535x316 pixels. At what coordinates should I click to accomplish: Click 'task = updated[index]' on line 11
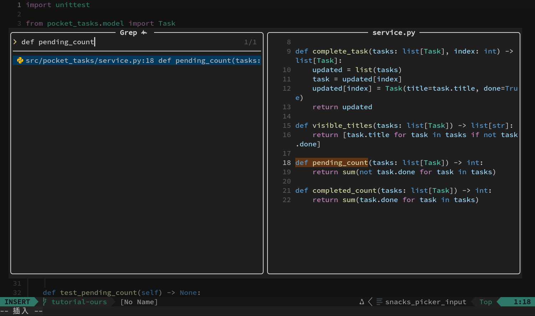click(357, 79)
